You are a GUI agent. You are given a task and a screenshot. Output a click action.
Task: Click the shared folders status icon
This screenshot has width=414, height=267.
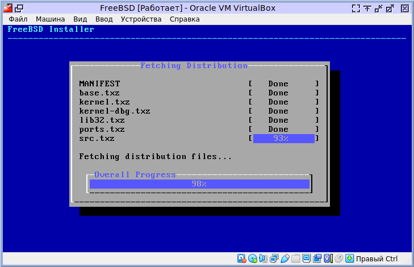pos(295,258)
